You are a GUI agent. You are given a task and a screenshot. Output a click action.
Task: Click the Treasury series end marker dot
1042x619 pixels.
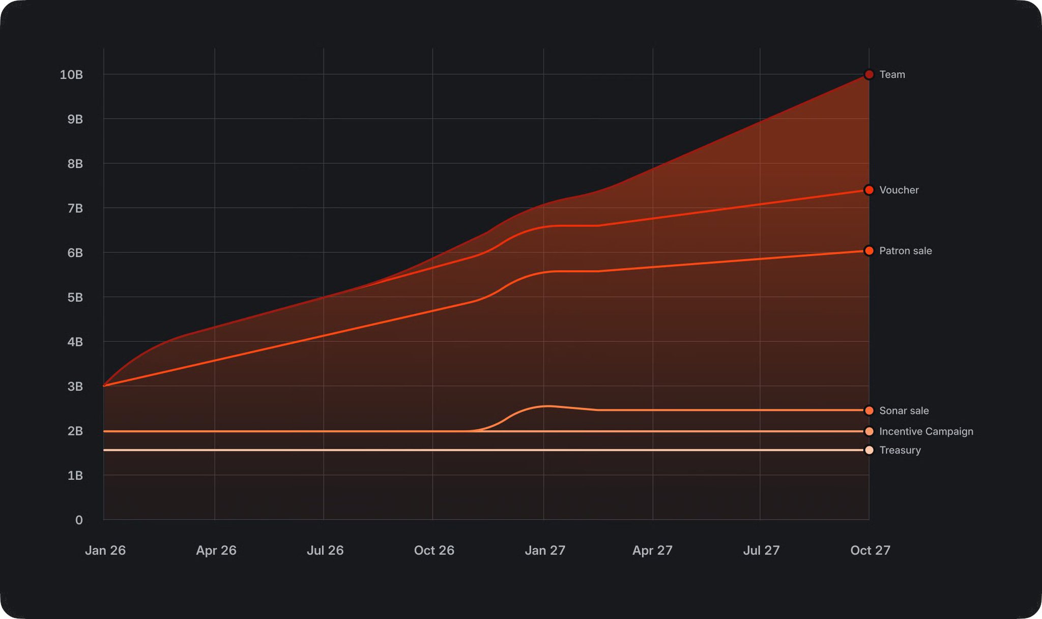pos(869,450)
